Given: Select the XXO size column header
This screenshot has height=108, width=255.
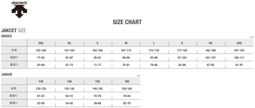Looking at the screenshot, I should pos(239,43).
